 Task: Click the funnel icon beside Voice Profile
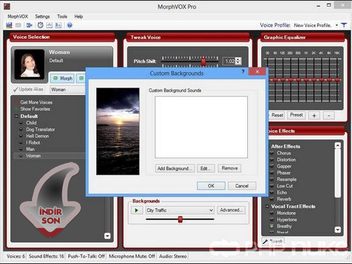(344, 25)
